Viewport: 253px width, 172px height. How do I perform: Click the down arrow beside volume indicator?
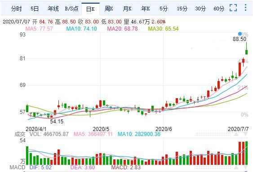(x=245, y=134)
